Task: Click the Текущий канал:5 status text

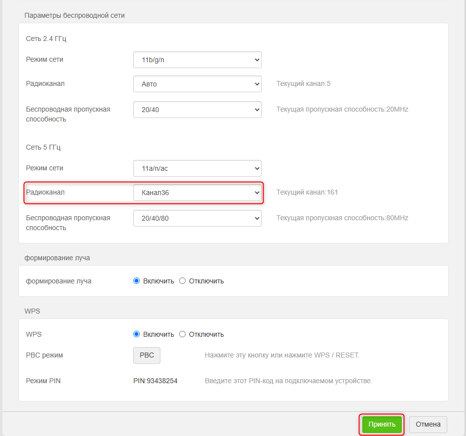Action: [x=303, y=84]
